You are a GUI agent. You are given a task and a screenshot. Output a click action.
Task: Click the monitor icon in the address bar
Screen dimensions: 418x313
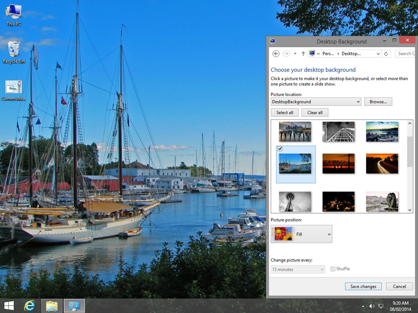point(312,53)
